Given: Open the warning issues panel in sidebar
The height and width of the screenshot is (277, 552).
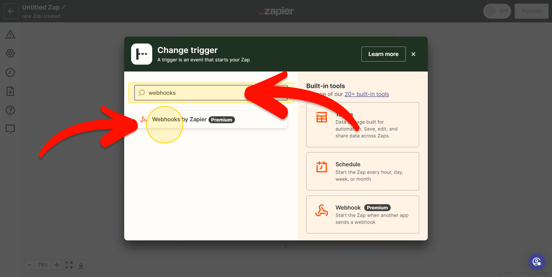Looking at the screenshot, I should pyautogui.click(x=10, y=34).
